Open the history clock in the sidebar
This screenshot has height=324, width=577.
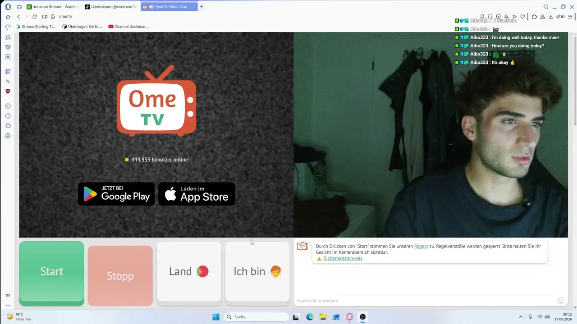tap(8, 116)
